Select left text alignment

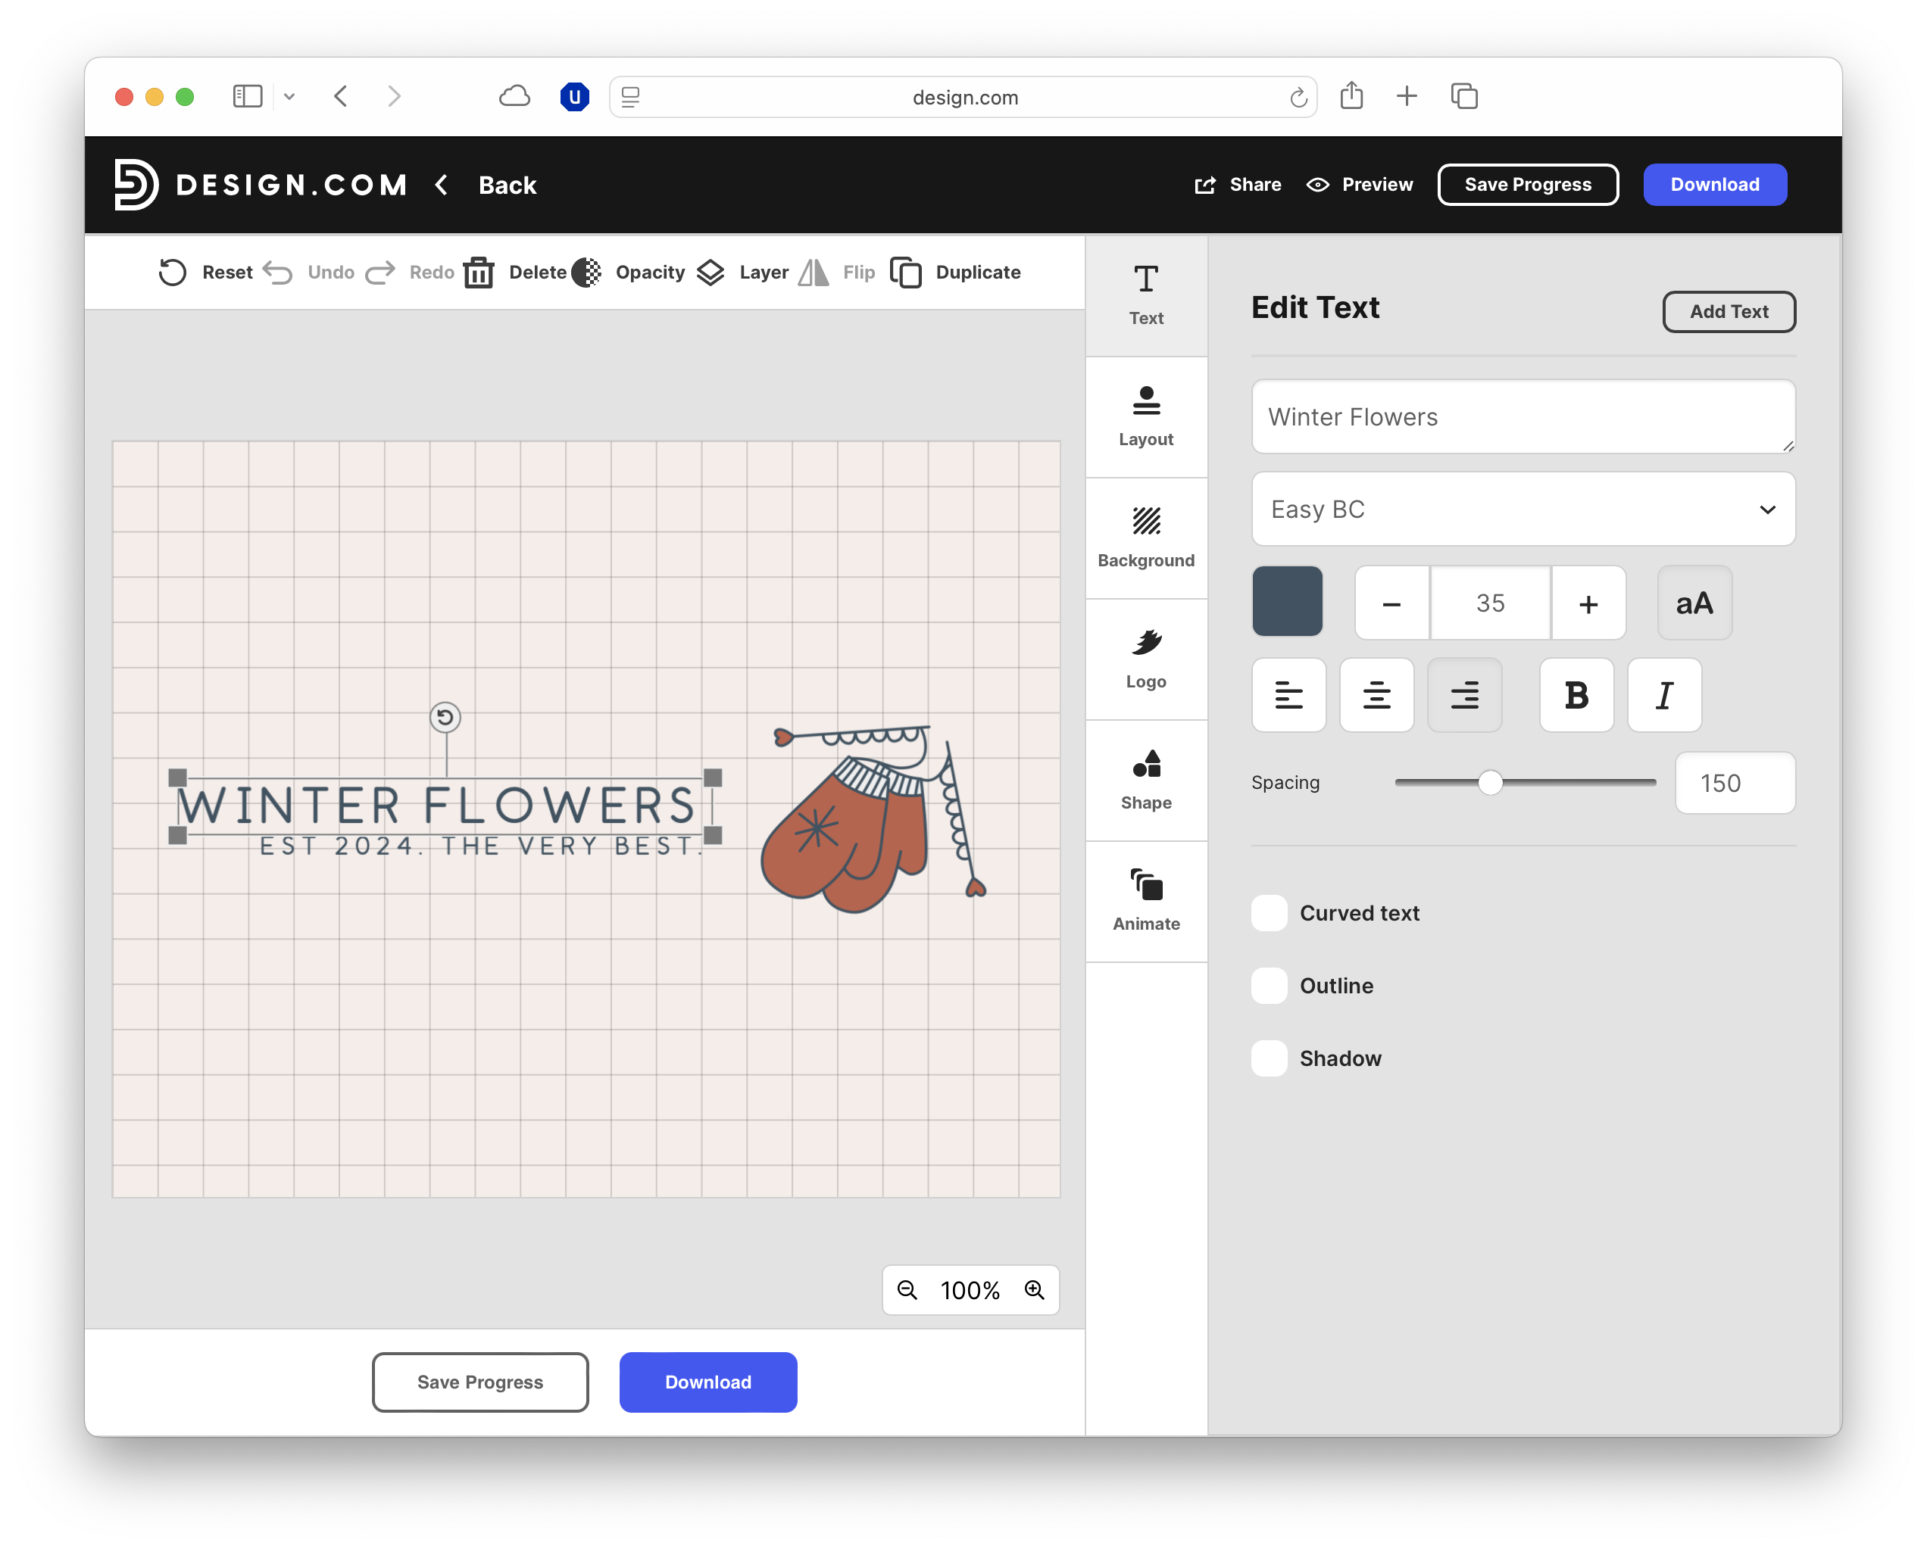coord(1288,695)
